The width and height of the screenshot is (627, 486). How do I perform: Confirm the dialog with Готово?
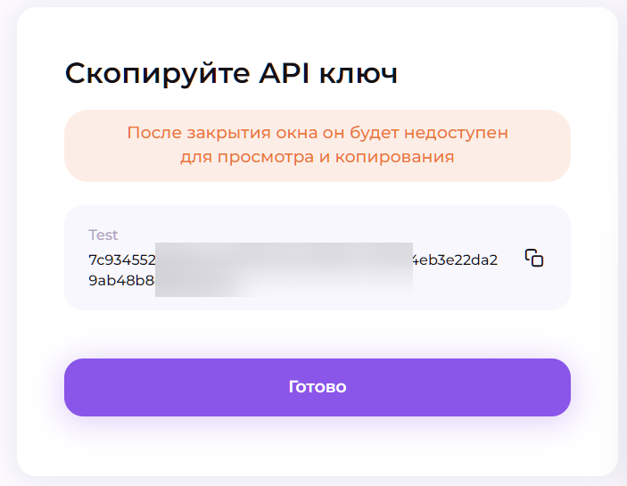click(317, 387)
